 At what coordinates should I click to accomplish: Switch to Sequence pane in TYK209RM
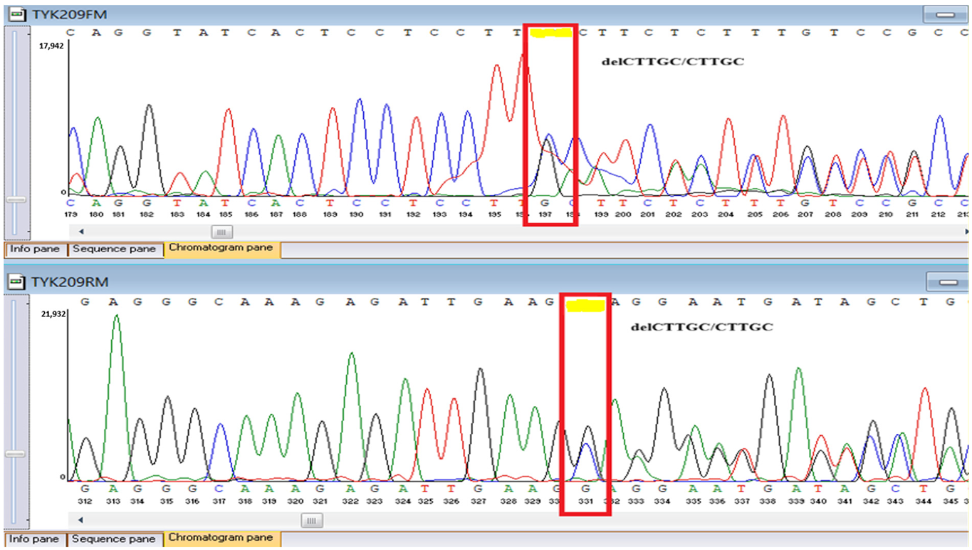tap(114, 539)
